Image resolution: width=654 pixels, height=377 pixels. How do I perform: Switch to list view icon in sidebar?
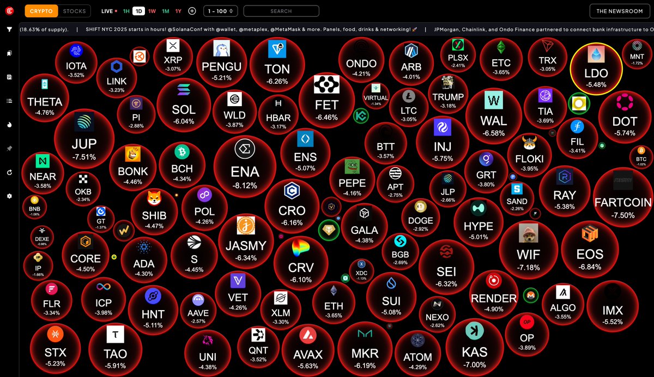click(x=9, y=101)
